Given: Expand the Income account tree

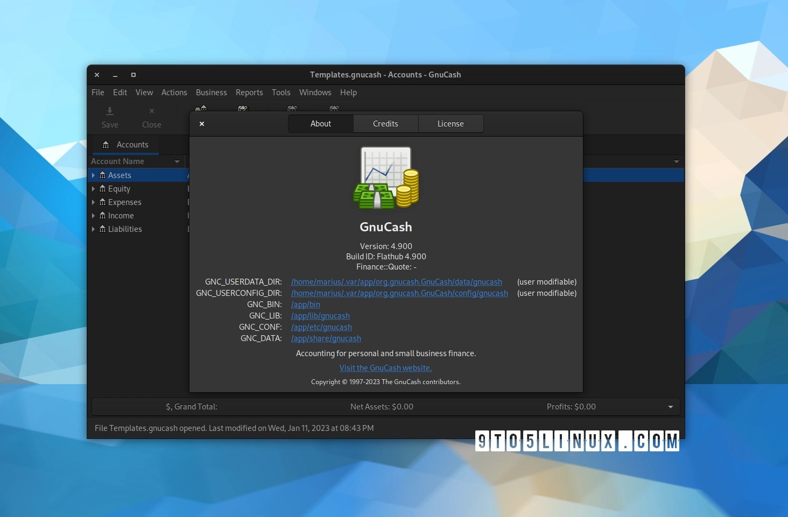Looking at the screenshot, I should click(93, 216).
